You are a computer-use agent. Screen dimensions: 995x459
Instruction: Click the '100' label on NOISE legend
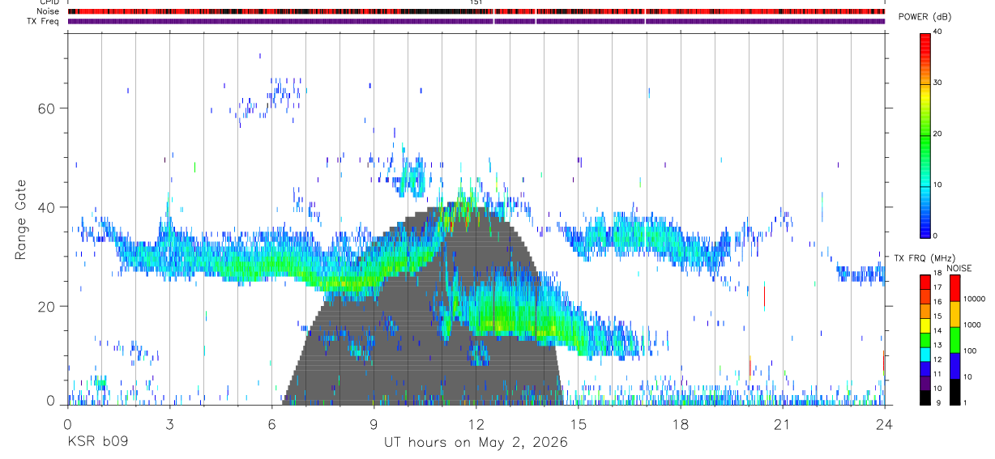[x=971, y=351]
